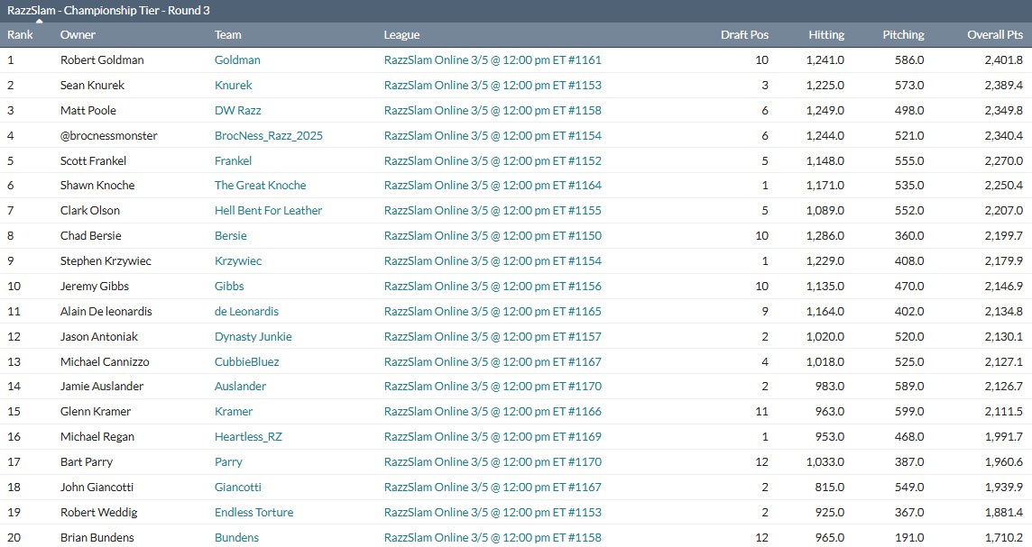1032x547 pixels.
Task: Open the Krzywiec team link
Action: click(x=237, y=261)
